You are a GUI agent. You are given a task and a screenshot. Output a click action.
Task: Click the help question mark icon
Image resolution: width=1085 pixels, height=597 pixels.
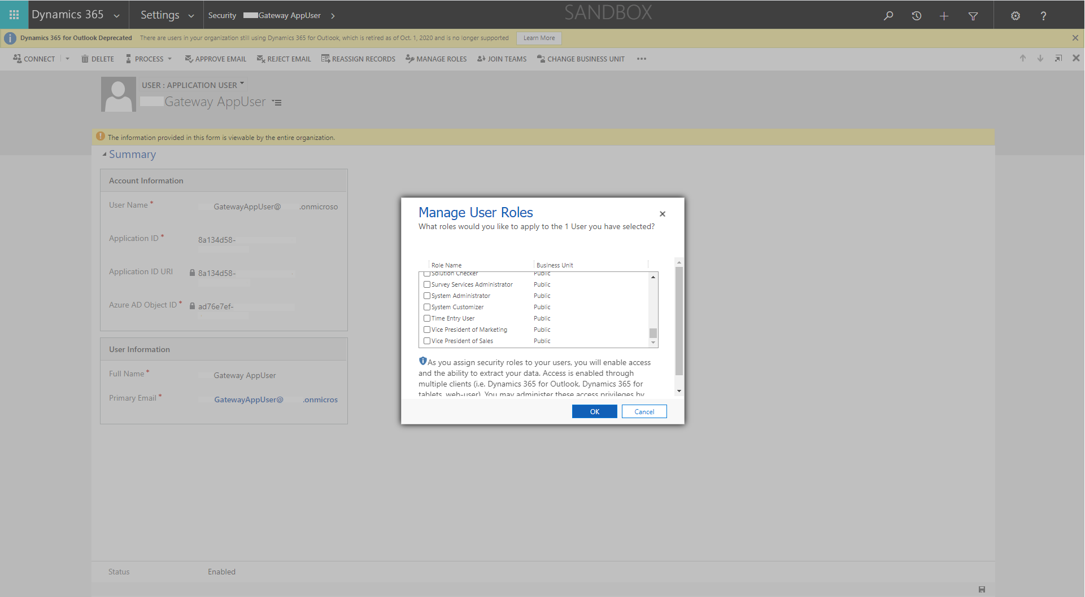tap(1043, 16)
